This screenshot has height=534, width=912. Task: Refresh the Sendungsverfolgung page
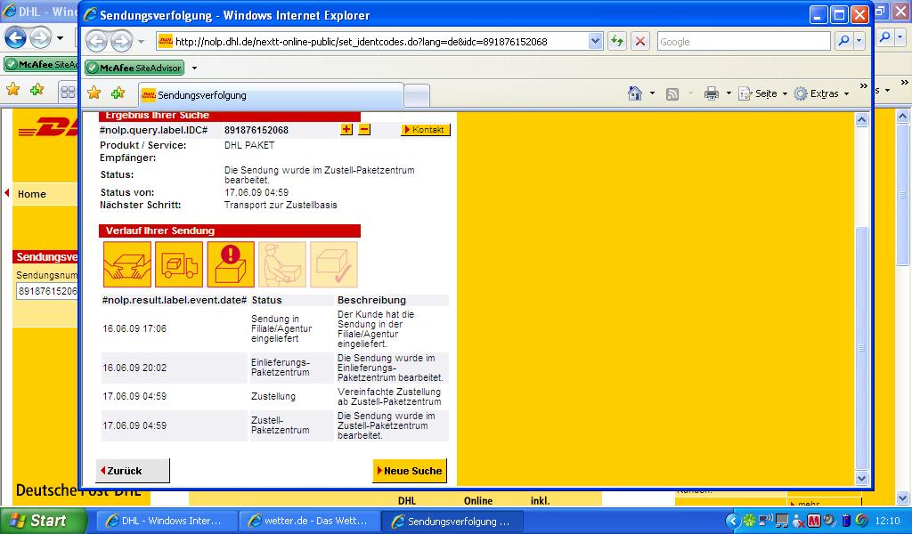617,41
